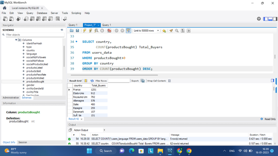Save script with floppy disk icon

(77, 31)
